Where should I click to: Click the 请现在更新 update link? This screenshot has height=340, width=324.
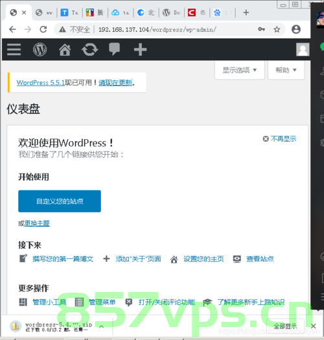coord(115,83)
